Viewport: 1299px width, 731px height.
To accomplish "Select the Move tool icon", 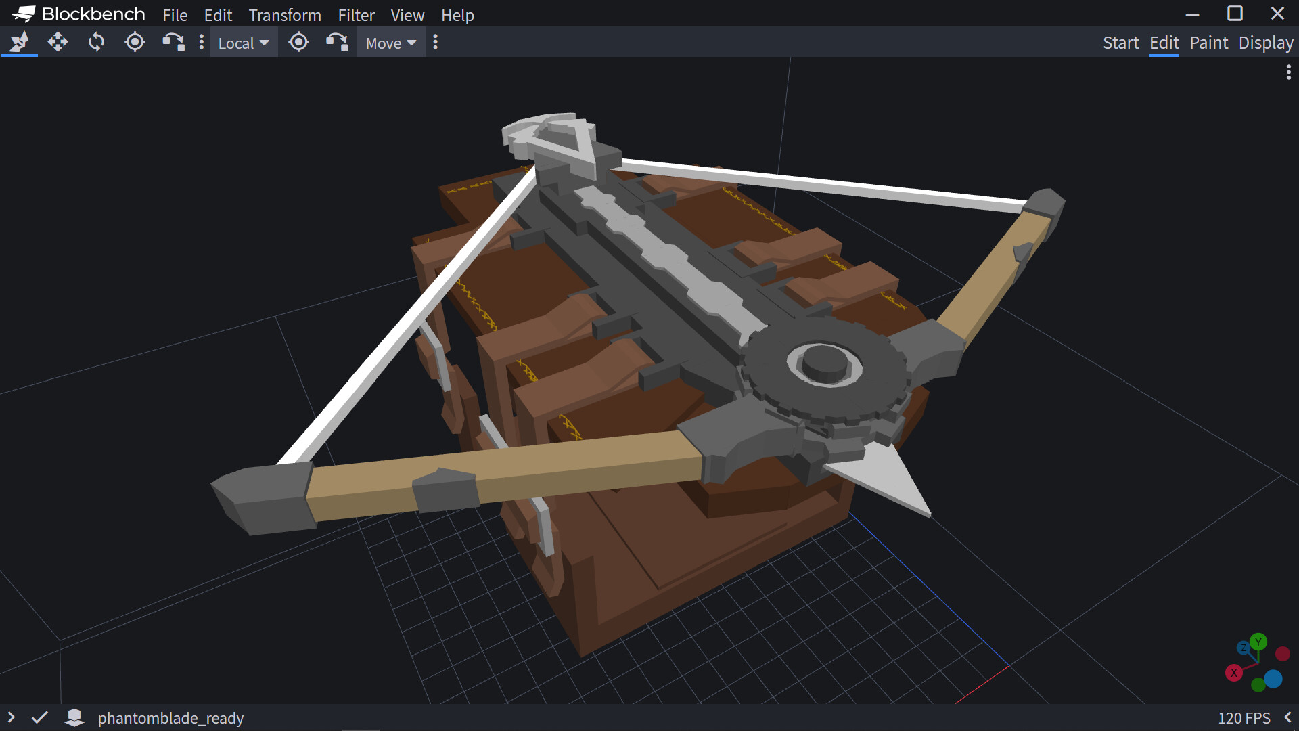I will point(58,43).
